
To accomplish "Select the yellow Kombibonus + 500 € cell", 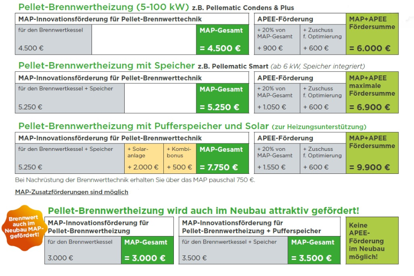I will [x=180, y=158].
